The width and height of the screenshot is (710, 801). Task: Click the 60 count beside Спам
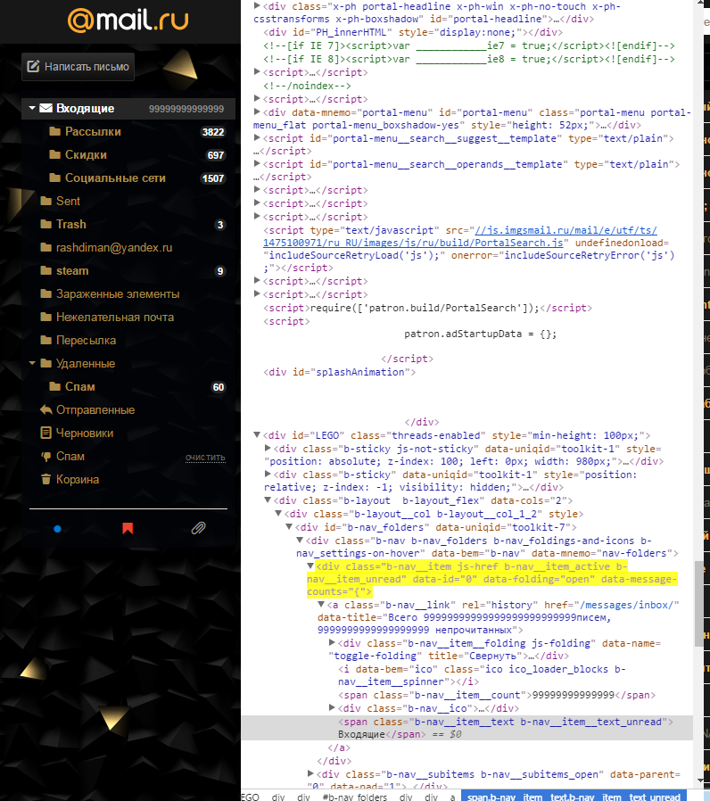click(x=219, y=387)
